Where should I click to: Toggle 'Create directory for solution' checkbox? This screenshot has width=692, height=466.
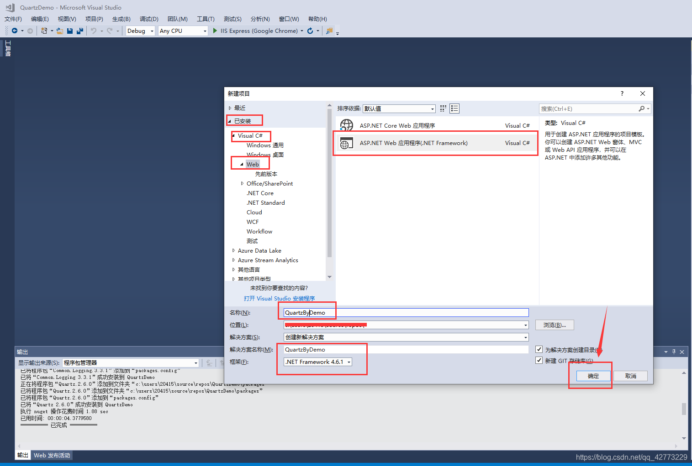539,349
